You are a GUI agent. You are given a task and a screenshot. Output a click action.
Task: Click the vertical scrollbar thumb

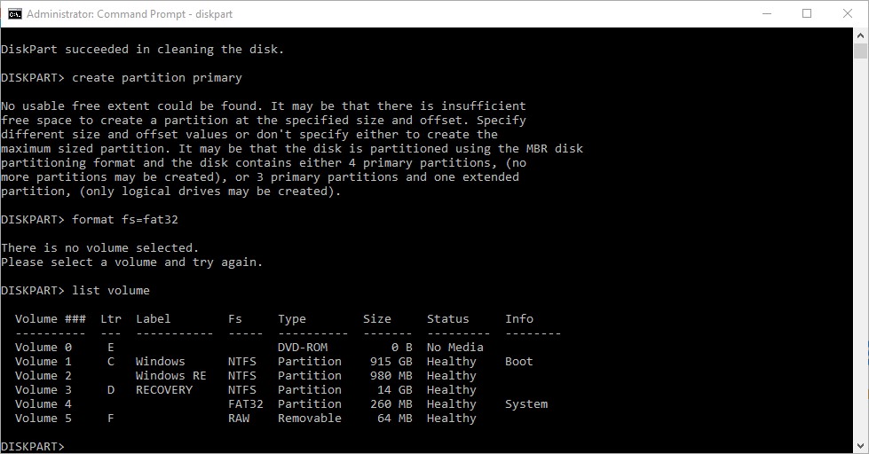860,51
